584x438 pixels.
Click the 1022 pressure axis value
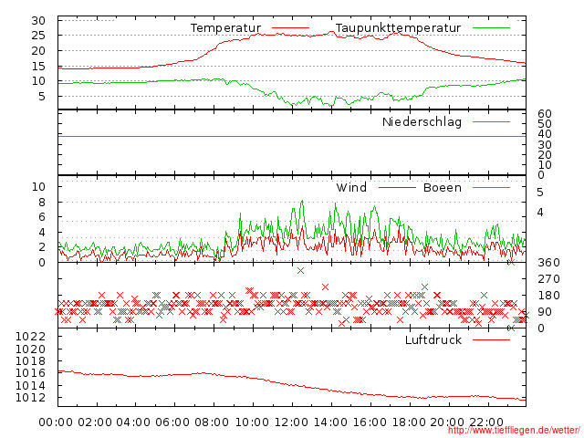tap(30, 337)
